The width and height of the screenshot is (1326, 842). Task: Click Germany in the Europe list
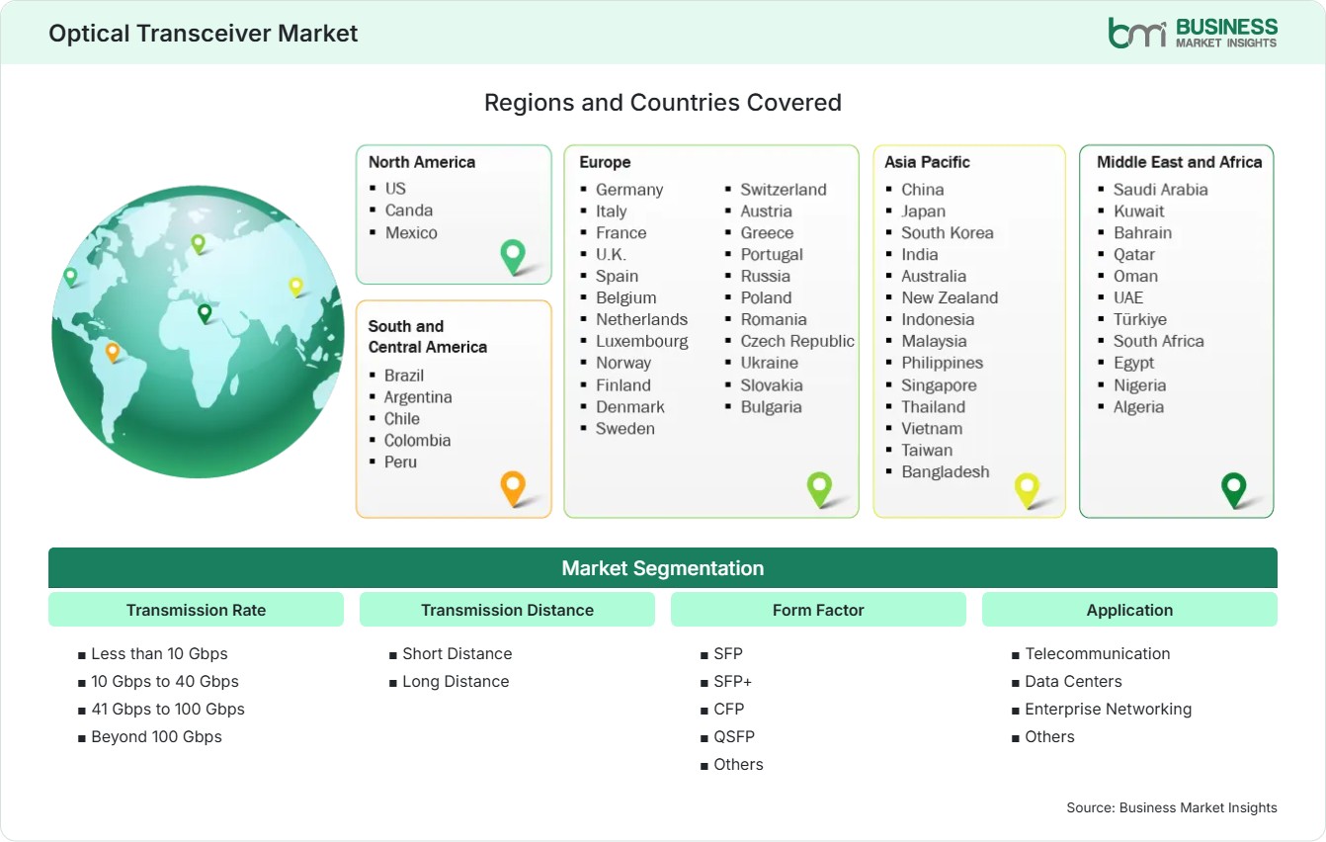pyautogui.click(x=629, y=189)
